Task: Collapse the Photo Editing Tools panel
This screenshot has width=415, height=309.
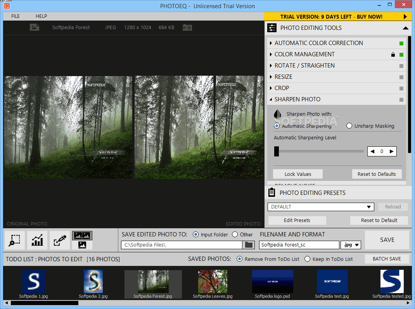Action: (405, 28)
